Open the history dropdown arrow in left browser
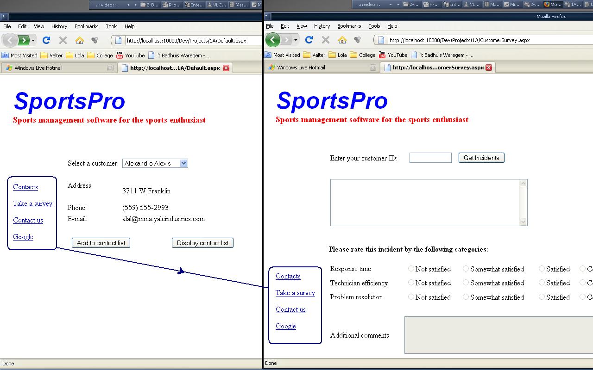 [x=33, y=40]
